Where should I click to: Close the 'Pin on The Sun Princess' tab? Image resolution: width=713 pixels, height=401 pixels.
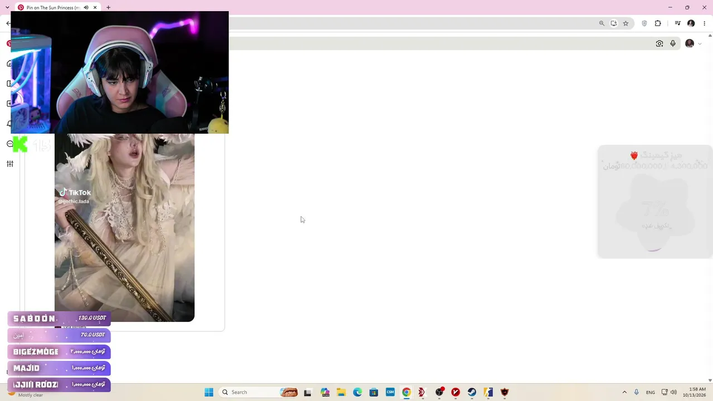coord(95,7)
